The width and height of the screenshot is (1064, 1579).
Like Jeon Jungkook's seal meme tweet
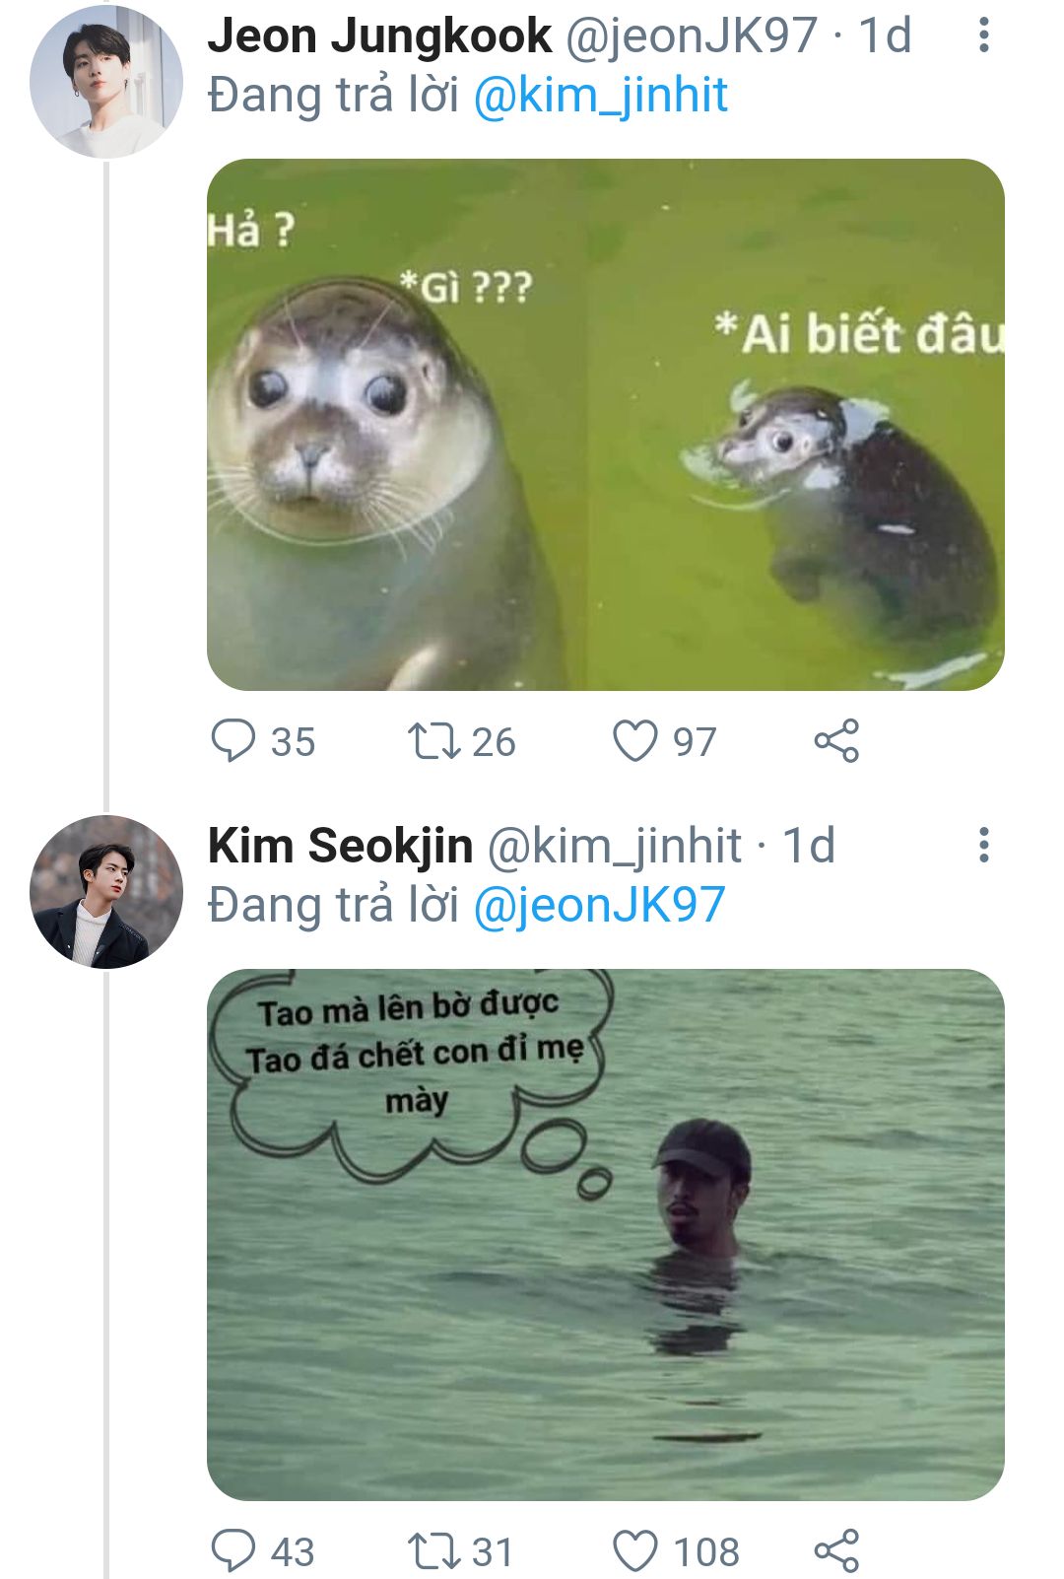[635, 741]
